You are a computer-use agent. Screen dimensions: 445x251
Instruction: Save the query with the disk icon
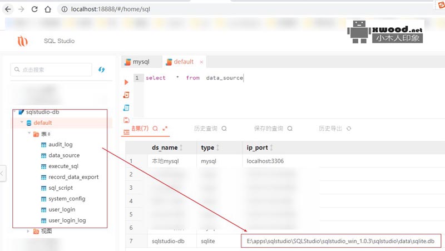click(126, 120)
